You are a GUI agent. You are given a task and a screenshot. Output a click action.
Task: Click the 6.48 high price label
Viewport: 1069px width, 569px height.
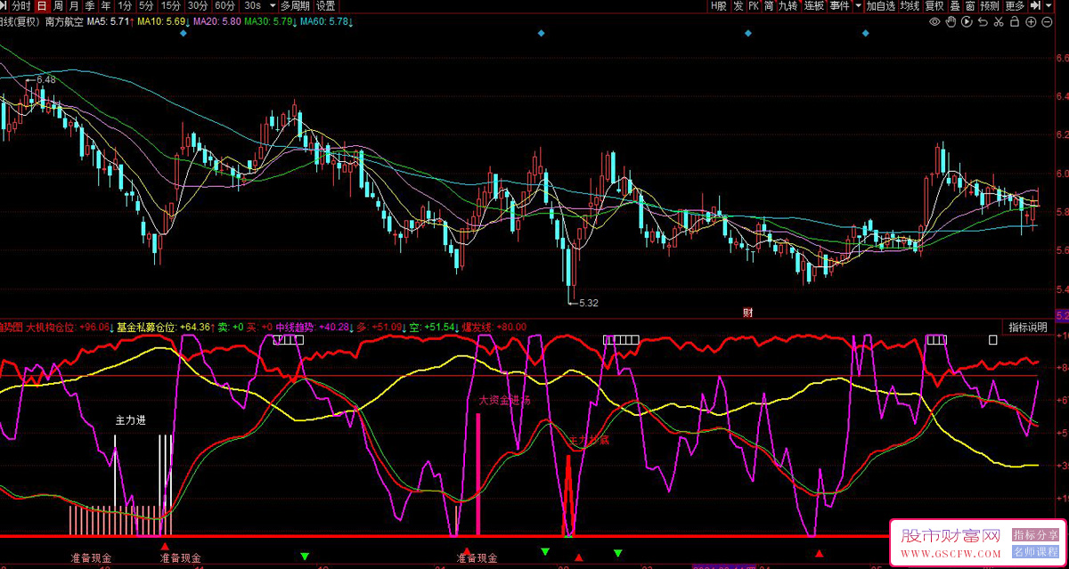45,79
